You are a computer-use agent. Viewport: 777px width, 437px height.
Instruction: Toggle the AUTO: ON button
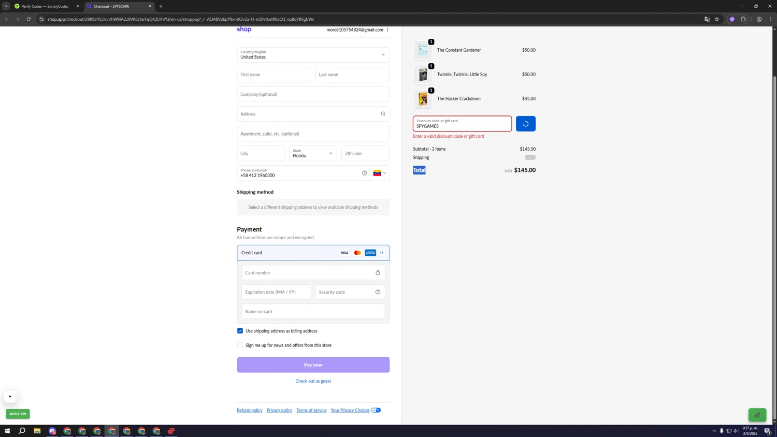tap(18, 414)
